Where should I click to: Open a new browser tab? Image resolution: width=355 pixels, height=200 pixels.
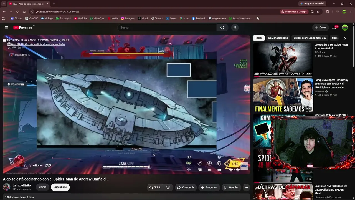pos(54,4)
